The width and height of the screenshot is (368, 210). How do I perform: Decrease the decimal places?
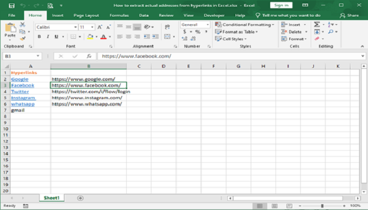pyautogui.click(x=193, y=38)
